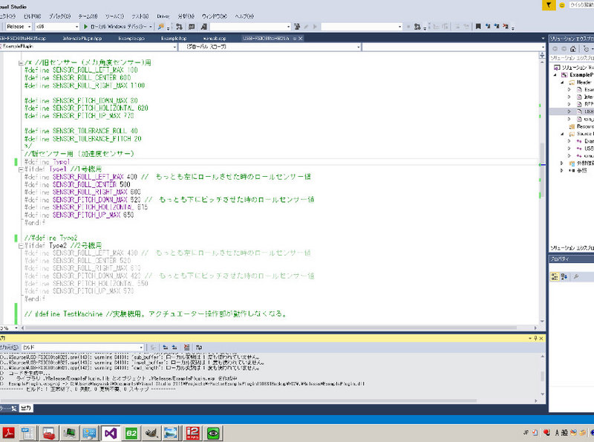Open the ウィンドウ(W) menu

215,16
